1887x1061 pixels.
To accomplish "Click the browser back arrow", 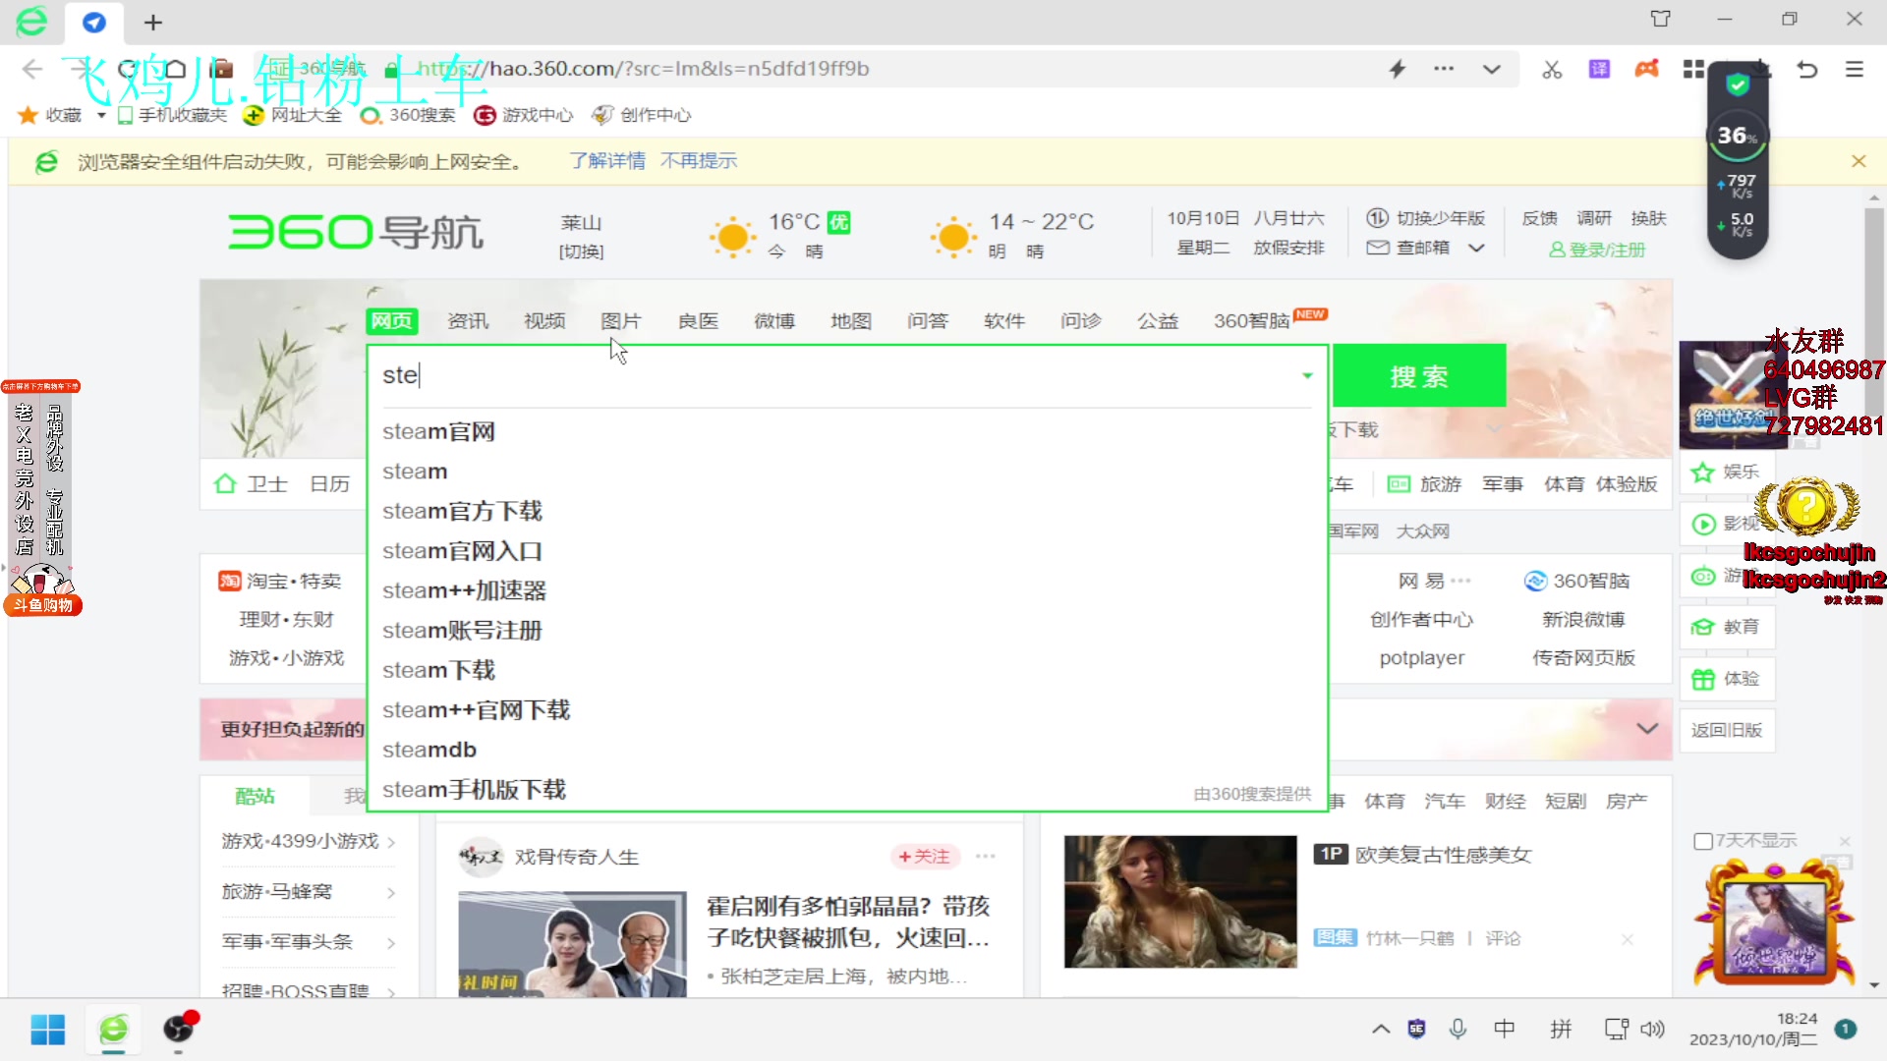I will pyautogui.click(x=31, y=69).
